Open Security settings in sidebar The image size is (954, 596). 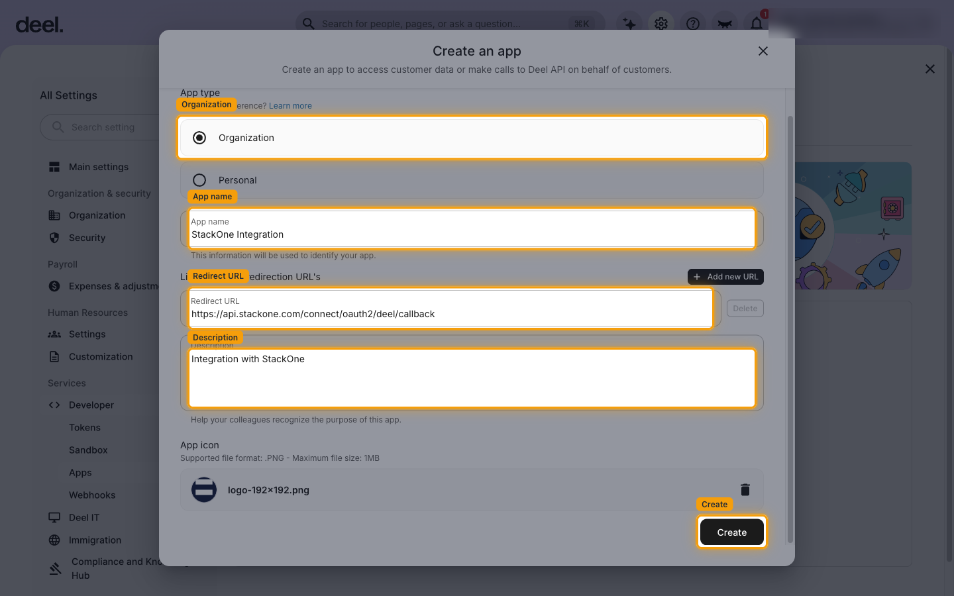point(87,238)
